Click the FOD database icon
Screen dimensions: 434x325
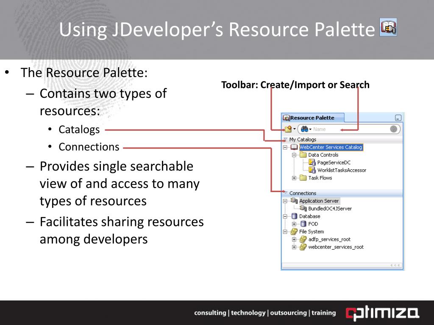[x=303, y=224]
